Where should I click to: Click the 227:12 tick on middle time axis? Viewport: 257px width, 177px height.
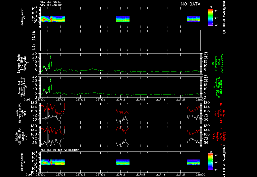121,99
